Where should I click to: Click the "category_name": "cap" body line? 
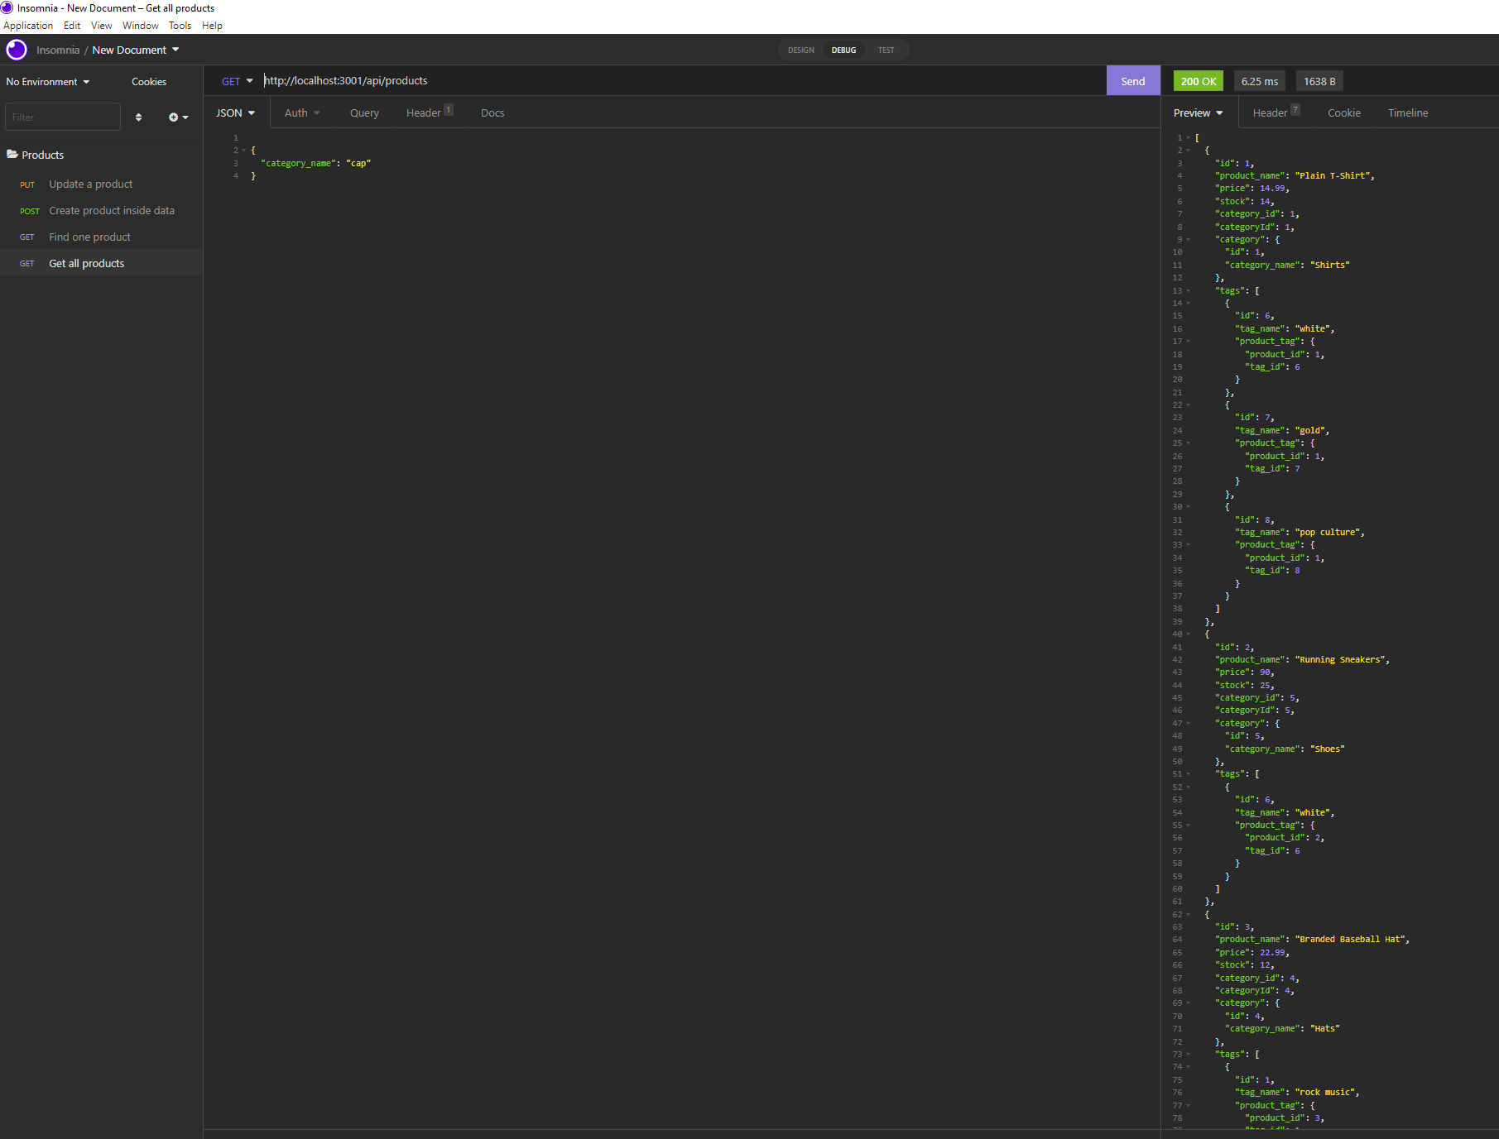316,164
